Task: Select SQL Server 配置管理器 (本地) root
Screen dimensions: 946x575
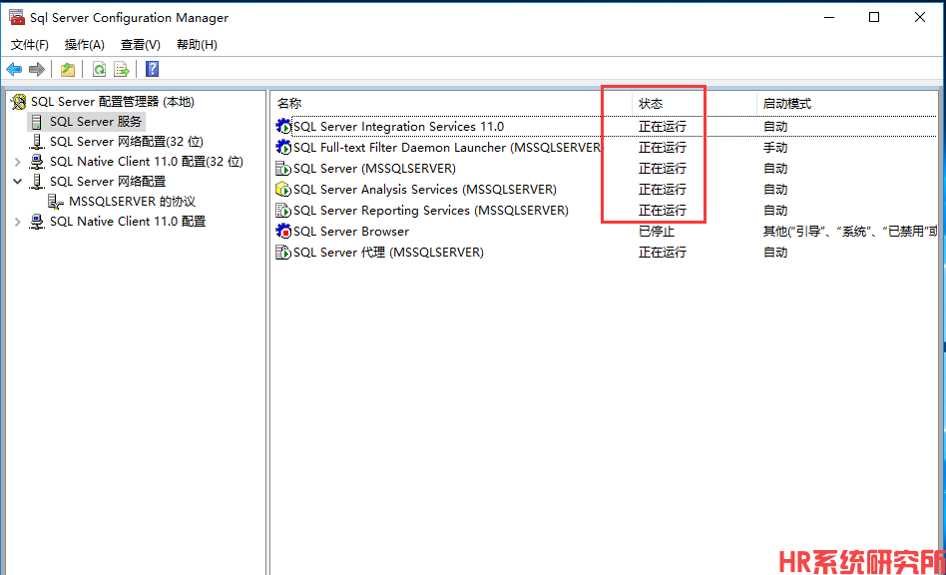Action: coord(112,102)
